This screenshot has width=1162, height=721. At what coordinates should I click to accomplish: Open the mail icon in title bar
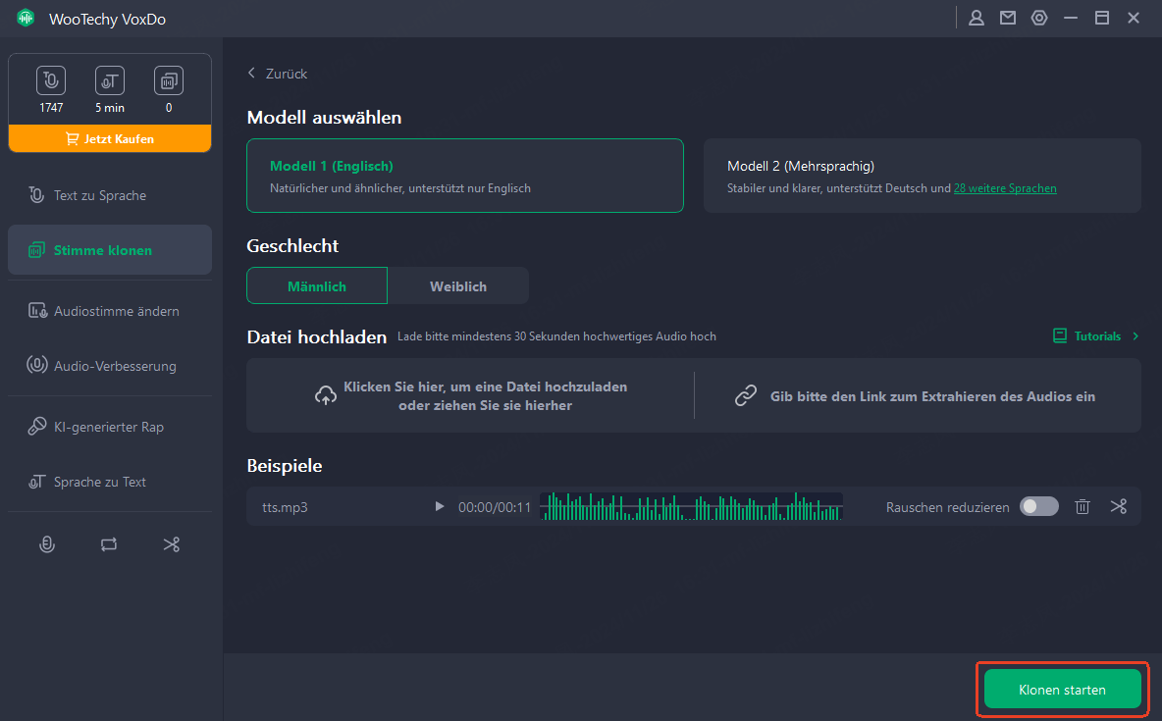[x=1007, y=18]
